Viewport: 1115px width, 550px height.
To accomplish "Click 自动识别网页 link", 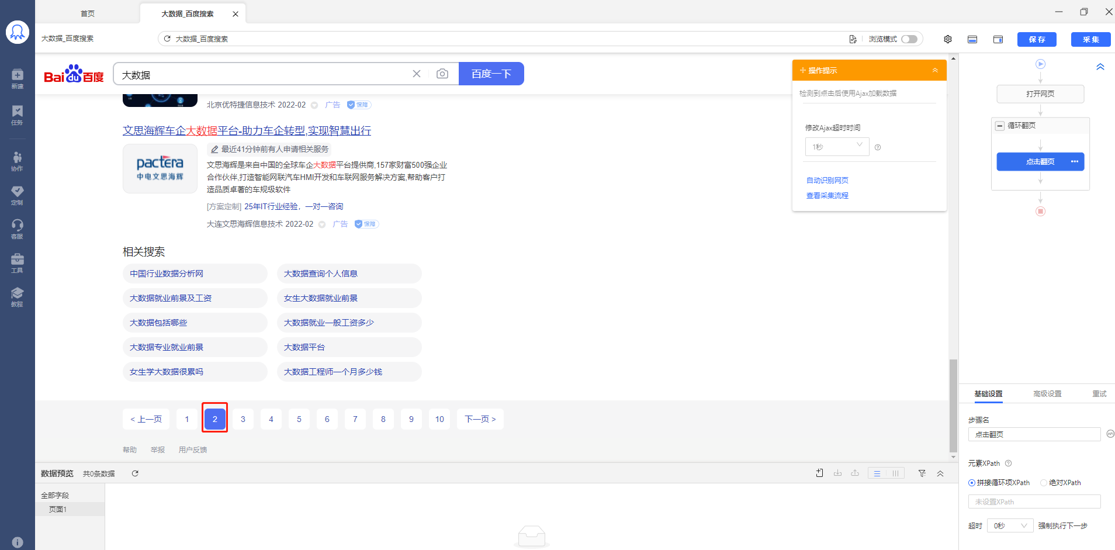I will [827, 180].
